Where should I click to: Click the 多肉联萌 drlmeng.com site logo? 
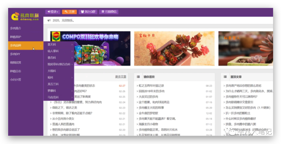25,16
